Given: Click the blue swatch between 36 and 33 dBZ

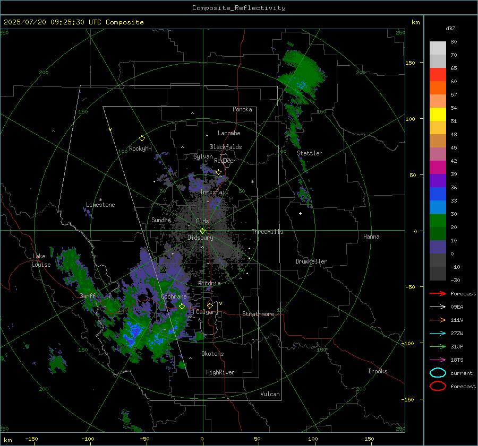Looking at the screenshot, I should 438,194.
